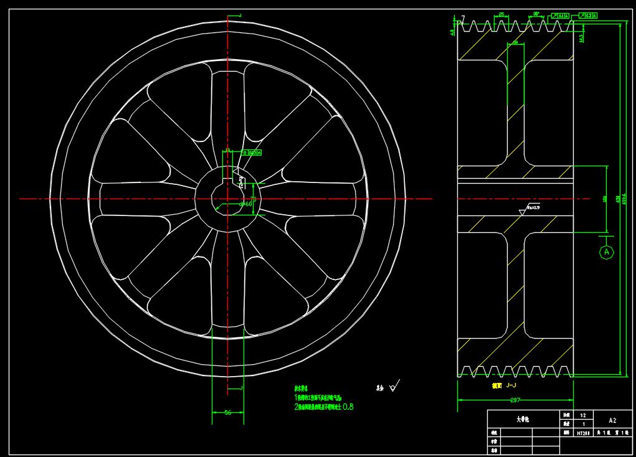Click the 14.3 groove depth dimension
The image size is (636, 457).
[x=581, y=38]
